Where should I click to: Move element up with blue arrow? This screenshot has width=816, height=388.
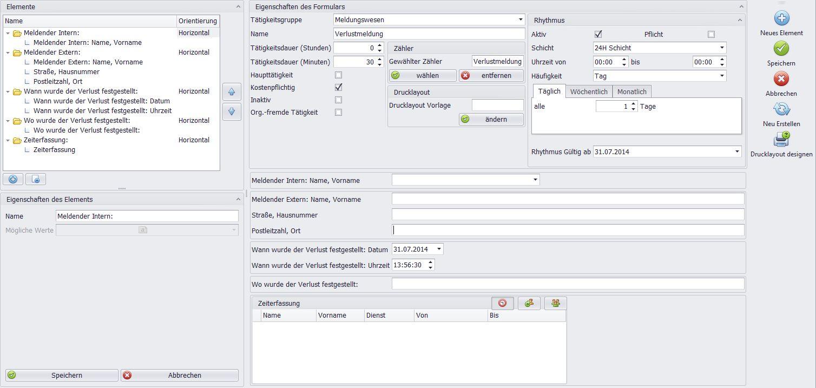point(232,91)
